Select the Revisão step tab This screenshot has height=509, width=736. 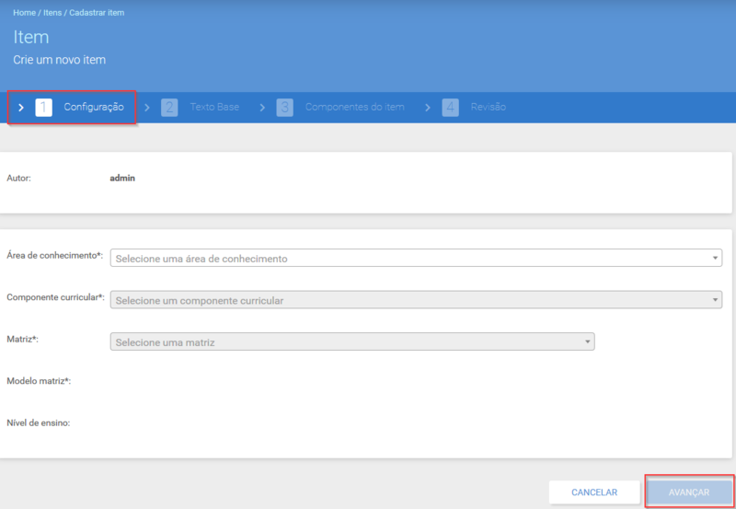tap(489, 107)
